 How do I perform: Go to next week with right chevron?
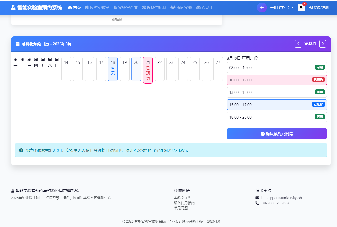coord(323,44)
